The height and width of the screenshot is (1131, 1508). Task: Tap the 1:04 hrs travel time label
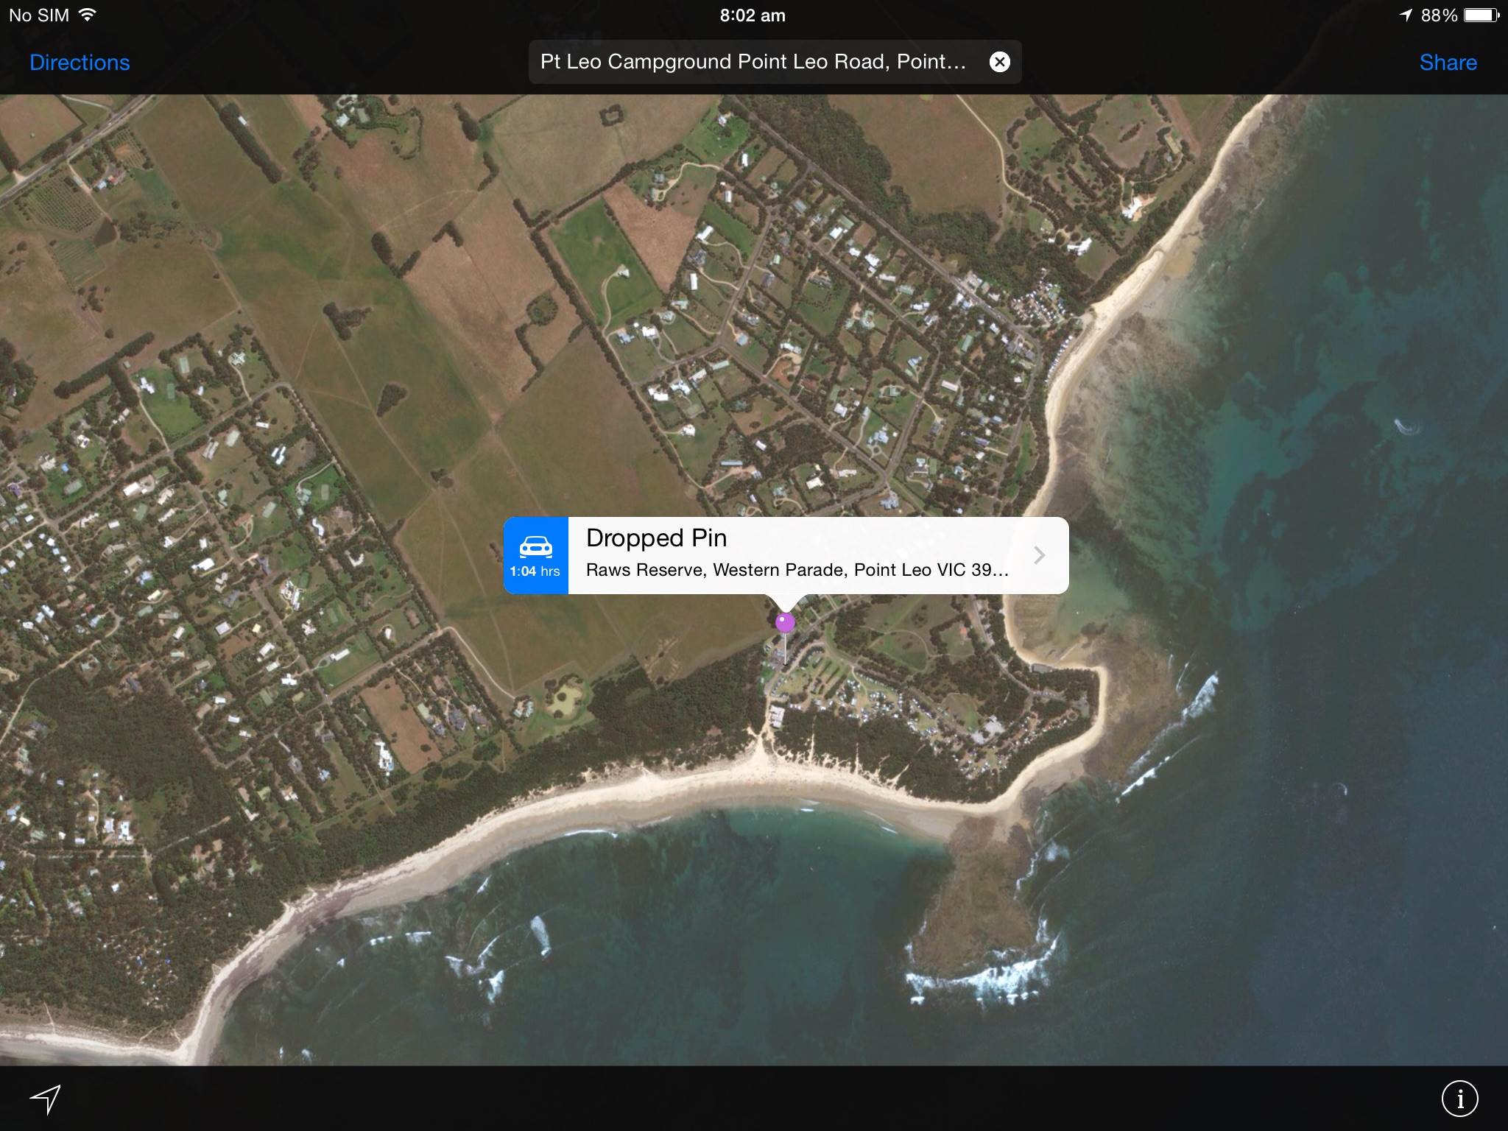point(535,571)
